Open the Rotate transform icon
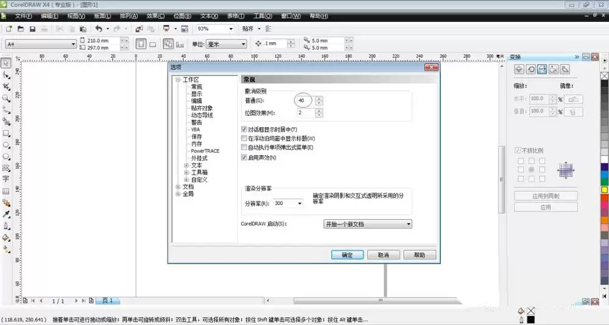 pyautogui.click(x=530, y=69)
